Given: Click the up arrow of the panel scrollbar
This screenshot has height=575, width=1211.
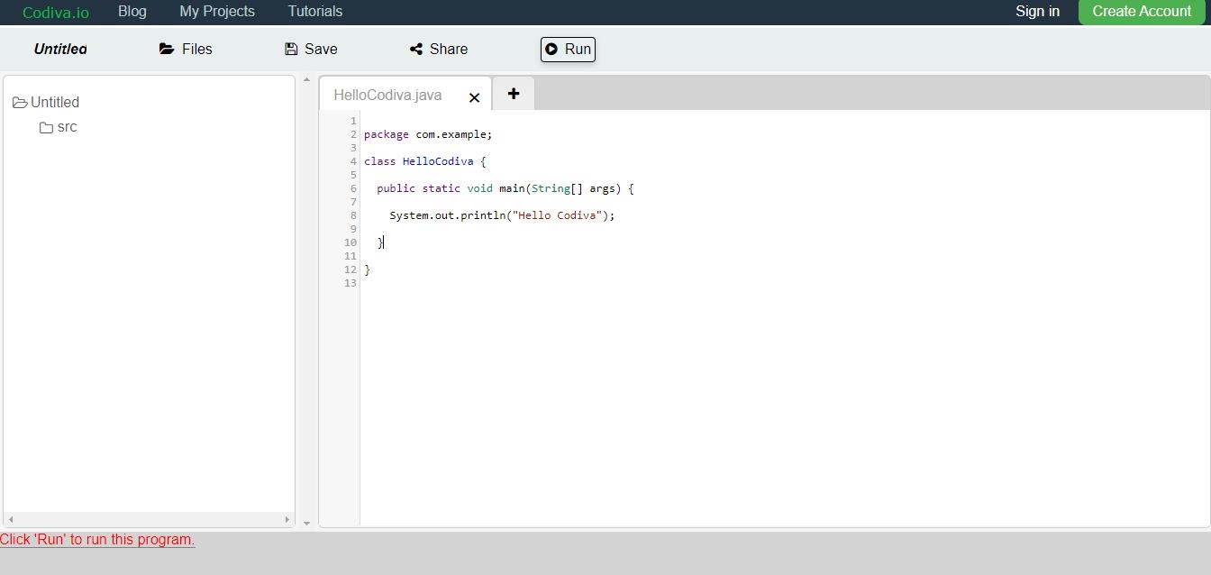Looking at the screenshot, I should 306,80.
